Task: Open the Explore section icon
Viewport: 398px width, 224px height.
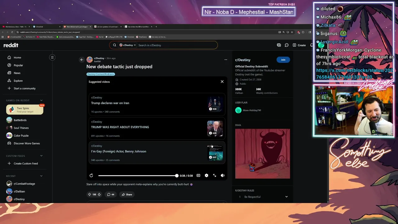Action: [9, 81]
